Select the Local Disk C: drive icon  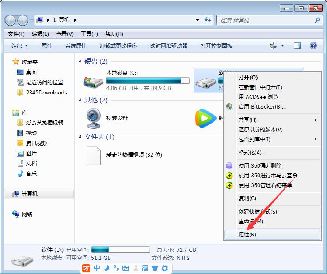(93, 82)
